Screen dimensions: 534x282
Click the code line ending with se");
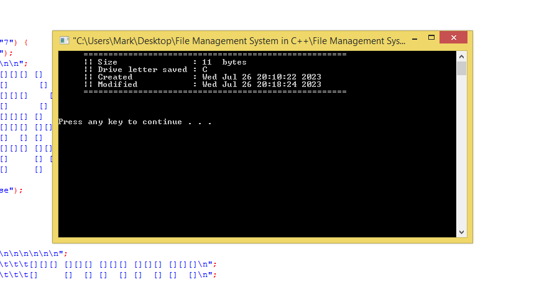[x=11, y=191]
